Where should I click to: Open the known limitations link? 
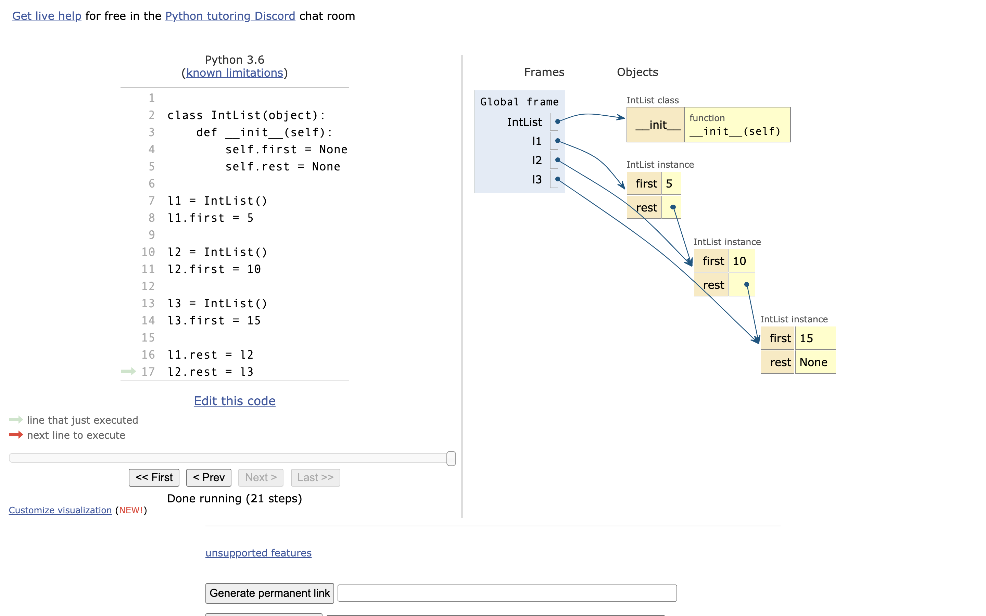(235, 73)
